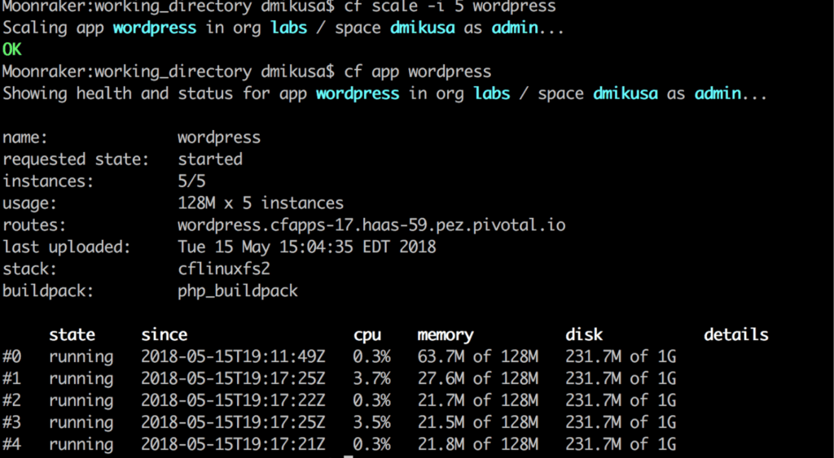Viewport: 834px width, 458px height.
Task: Click the instances value 5/5
Action: [x=191, y=181]
